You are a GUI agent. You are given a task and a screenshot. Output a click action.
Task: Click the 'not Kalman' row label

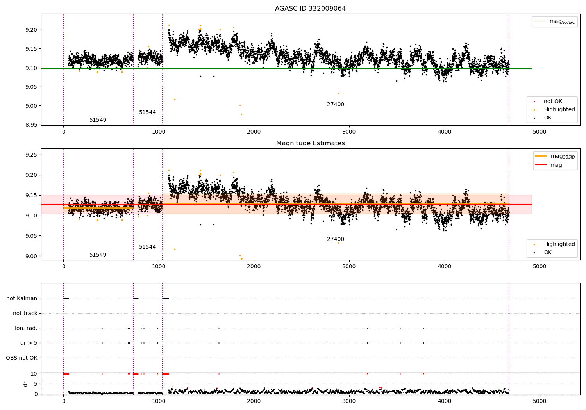(x=22, y=298)
